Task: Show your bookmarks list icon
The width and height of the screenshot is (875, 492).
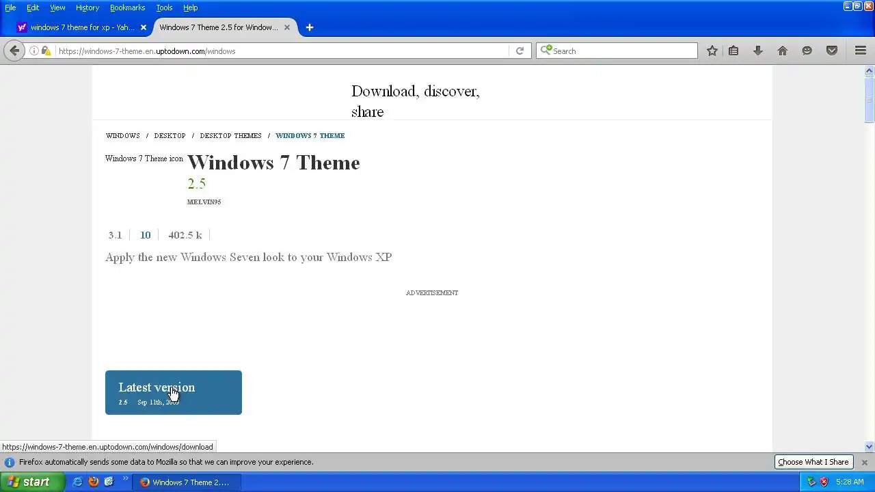Action: pyautogui.click(x=733, y=51)
